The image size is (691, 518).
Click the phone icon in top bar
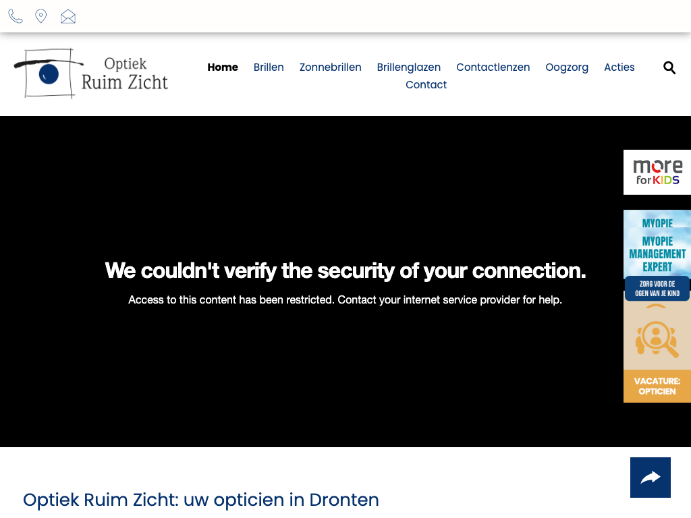tap(16, 17)
